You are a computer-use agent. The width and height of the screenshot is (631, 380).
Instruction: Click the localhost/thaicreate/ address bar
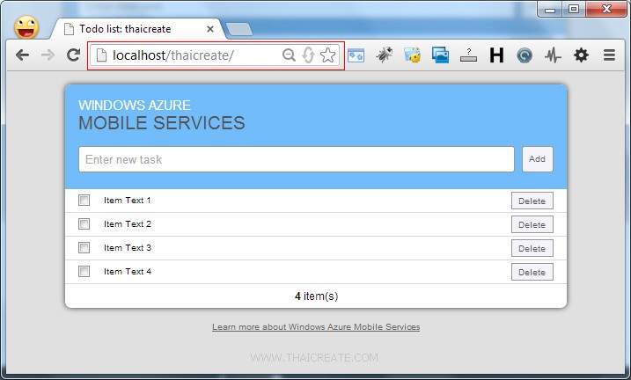point(216,55)
